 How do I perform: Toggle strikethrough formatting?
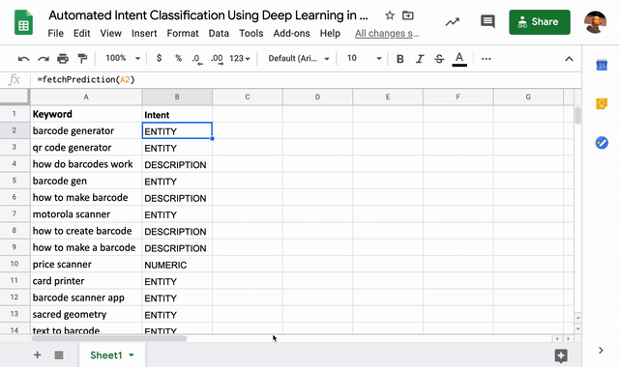click(x=439, y=59)
